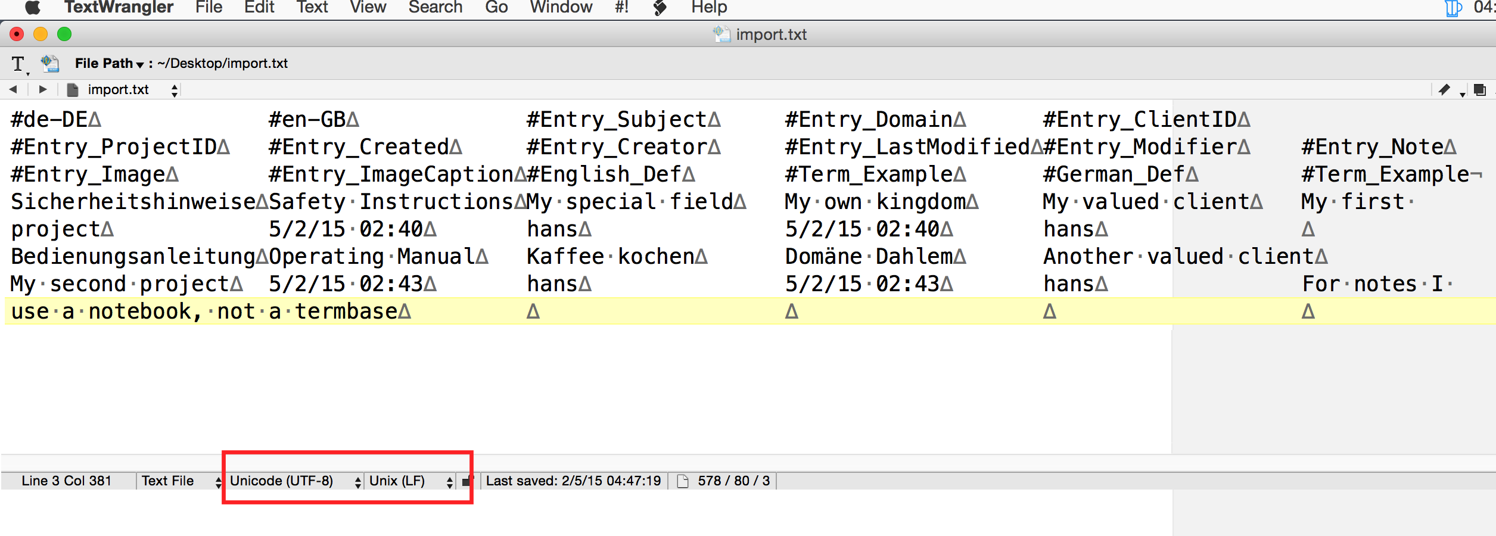Click the document proxy icon in toolbar
Image resolution: width=1496 pixels, height=536 pixels.
pyautogui.click(x=50, y=63)
